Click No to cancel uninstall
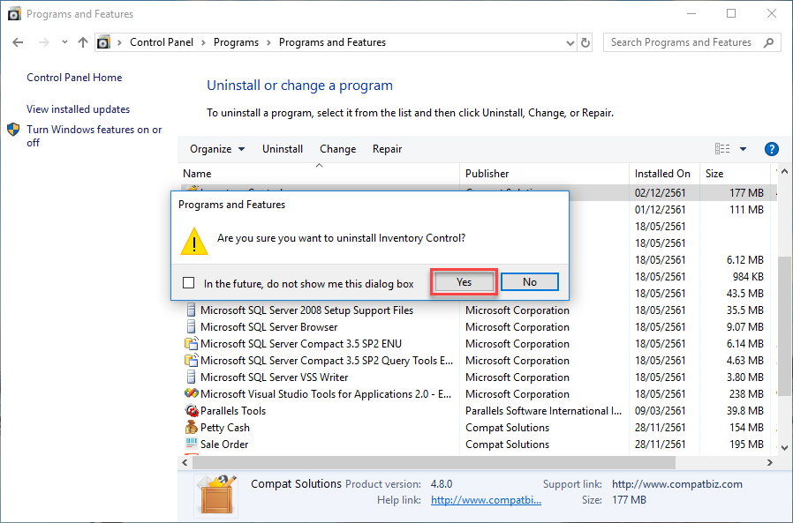Image resolution: width=793 pixels, height=523 pixels. [530, 282]
